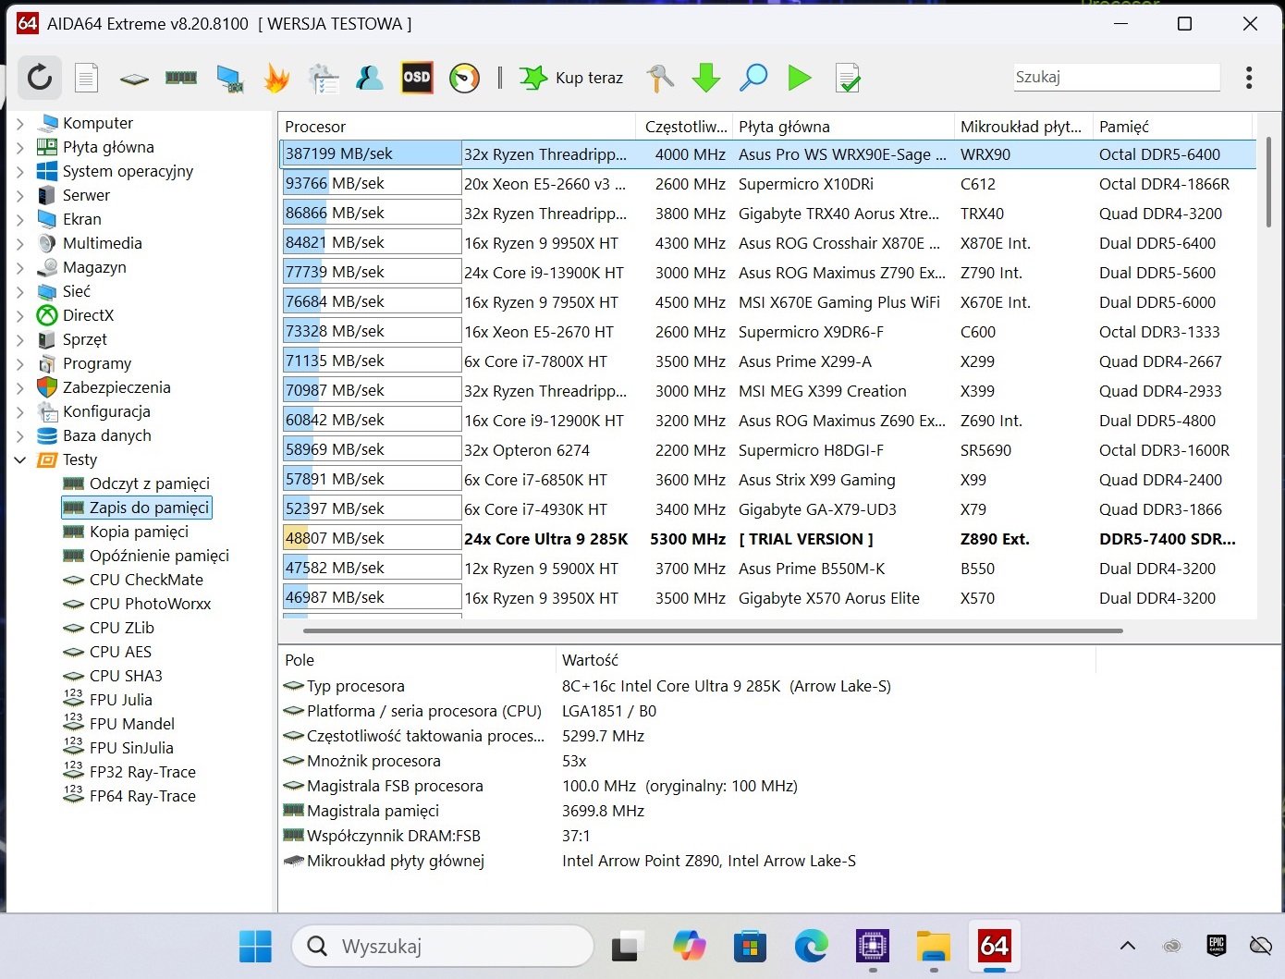This screenshot has width=1285, height=979.
Task: Collapse the Testy tree node
Action: coord(20,459)
